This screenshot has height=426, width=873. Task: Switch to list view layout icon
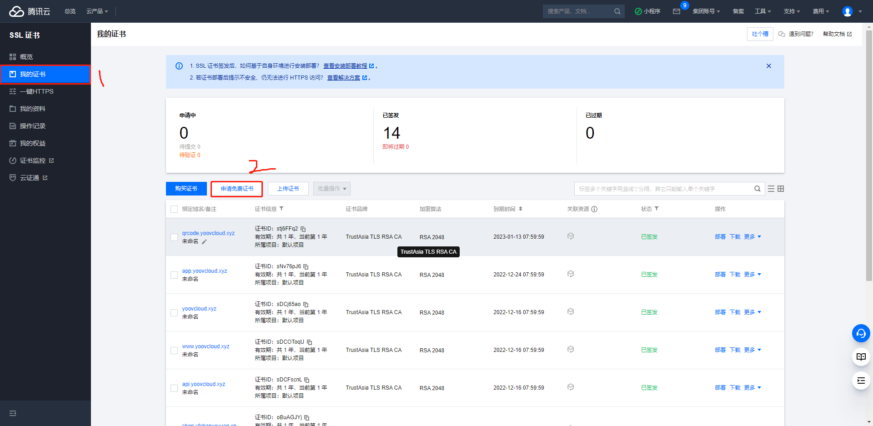coord(771,189)
